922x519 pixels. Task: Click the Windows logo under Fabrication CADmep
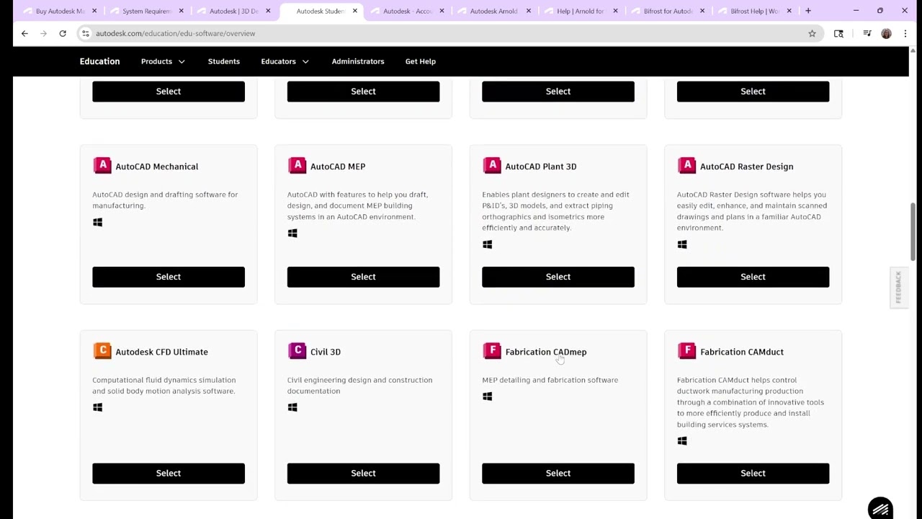point(487,396)
